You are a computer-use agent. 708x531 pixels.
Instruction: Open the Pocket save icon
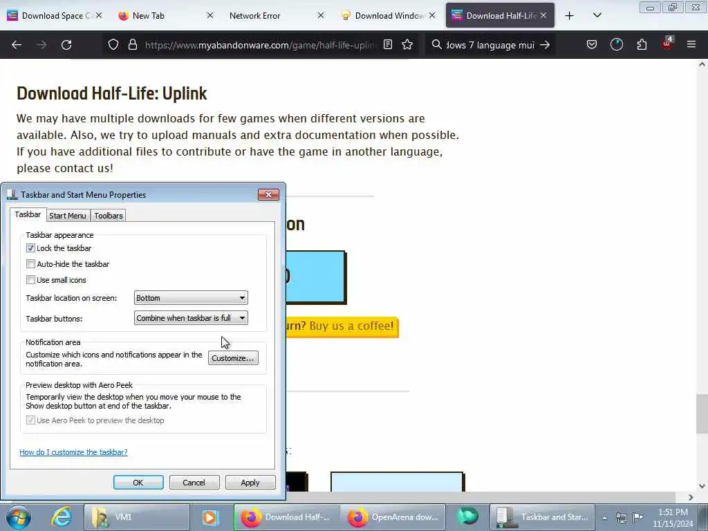[592, 44]
